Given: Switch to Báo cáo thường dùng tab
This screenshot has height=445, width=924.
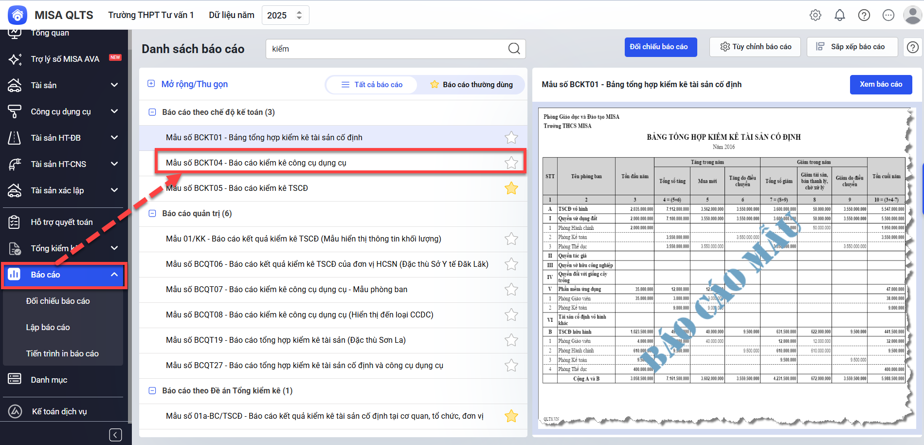Looking at the screenshot, I should click(x=471, y=85).
